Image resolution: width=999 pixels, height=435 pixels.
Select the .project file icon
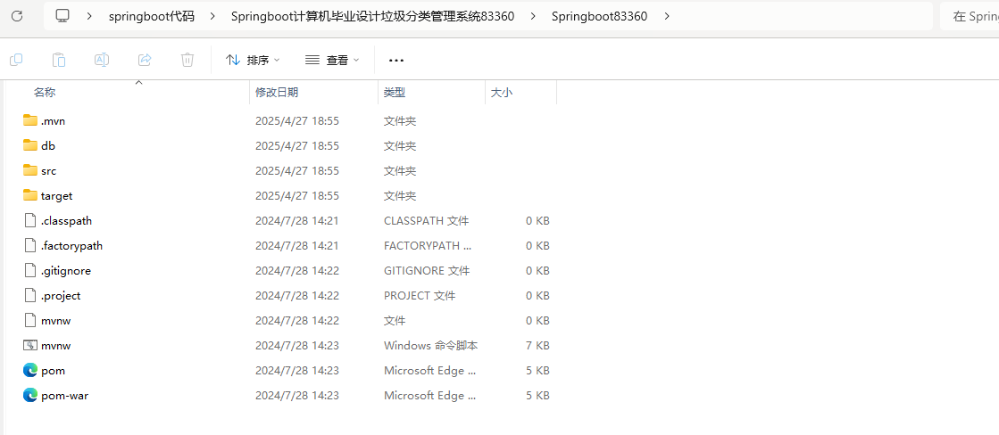tap(30, 296)
